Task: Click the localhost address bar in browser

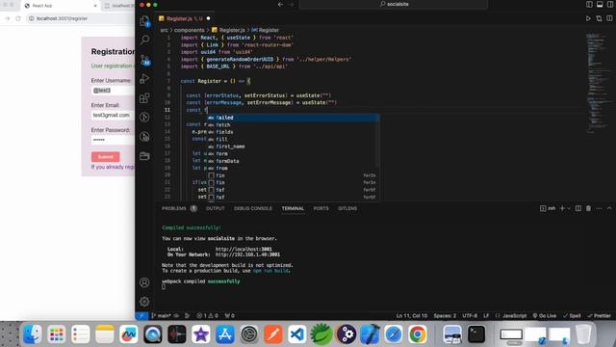Action: click(81, 18)
